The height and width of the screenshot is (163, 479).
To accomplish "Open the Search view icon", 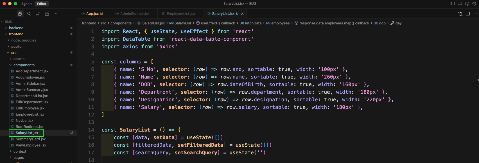I will (29, 14).
